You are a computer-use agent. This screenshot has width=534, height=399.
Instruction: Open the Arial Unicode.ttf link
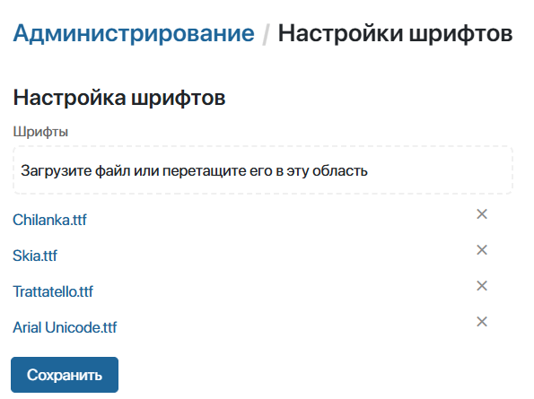[65, 327]
